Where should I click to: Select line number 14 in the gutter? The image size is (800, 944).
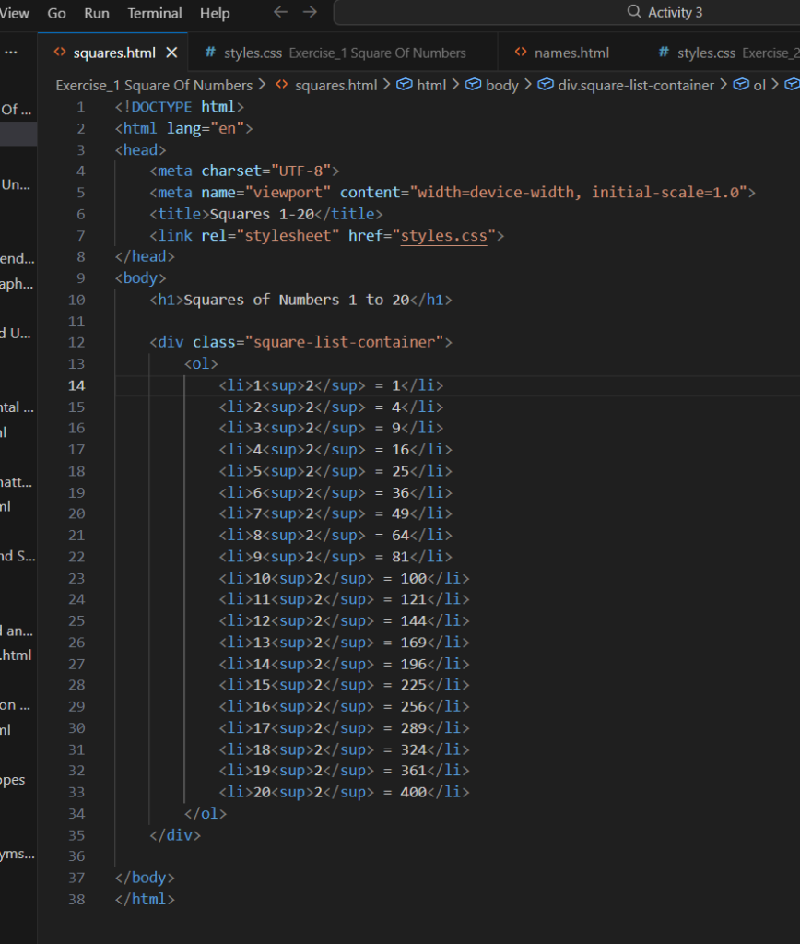(76, 385)
